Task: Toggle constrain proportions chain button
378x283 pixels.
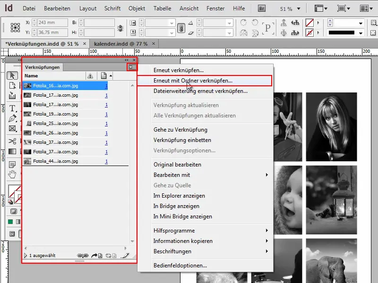Action: point(181,28)
